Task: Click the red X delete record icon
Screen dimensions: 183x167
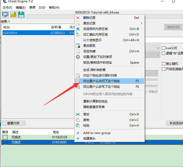Action: (78, 18)
